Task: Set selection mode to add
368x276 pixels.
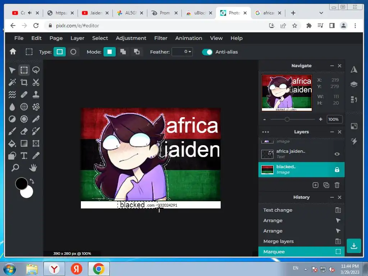Action: pos(123,52)
